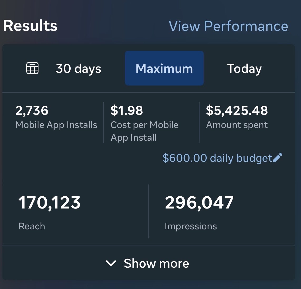Switch to the 30 days tab
Viewport: 301px width, 289px height.
tap(78, 68)
